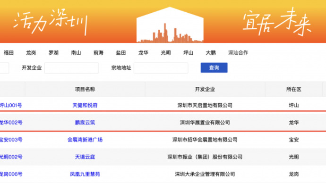
Task: Click the 深圳大承企业管理有限公司 cell
Action: (205, 175)
